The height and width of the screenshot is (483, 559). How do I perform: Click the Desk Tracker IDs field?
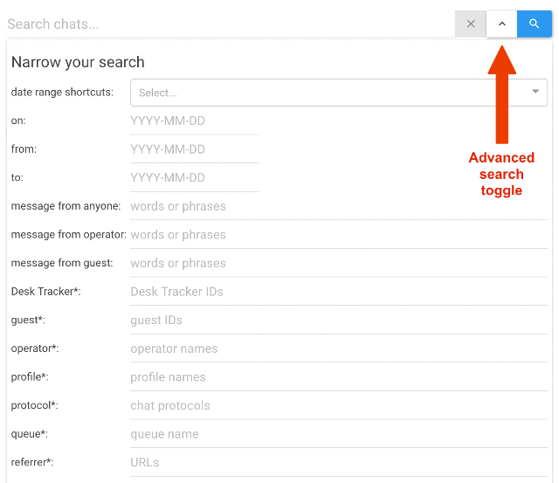(338, 292)
